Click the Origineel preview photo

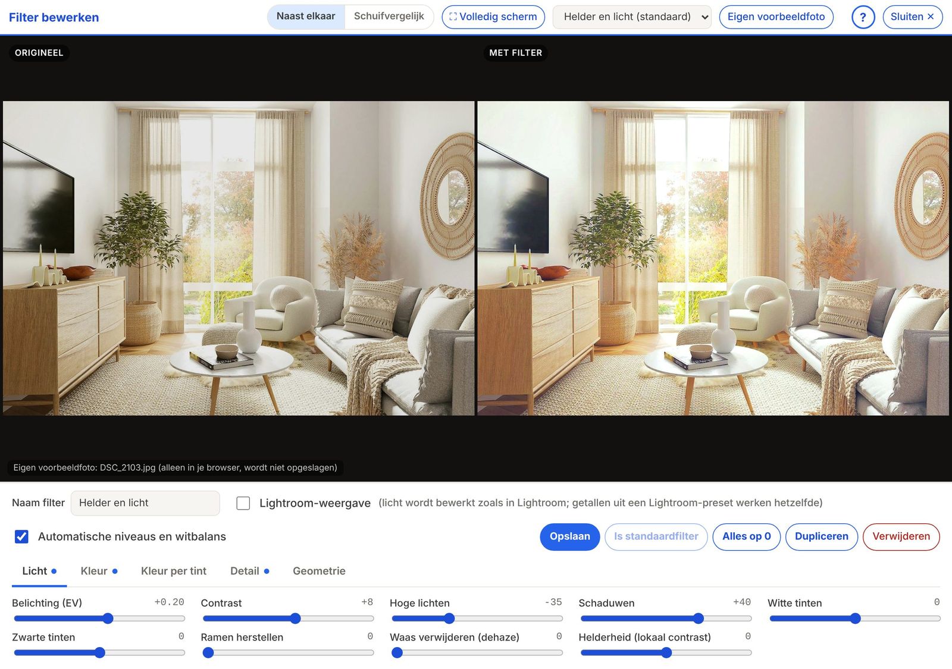(239, 258)
